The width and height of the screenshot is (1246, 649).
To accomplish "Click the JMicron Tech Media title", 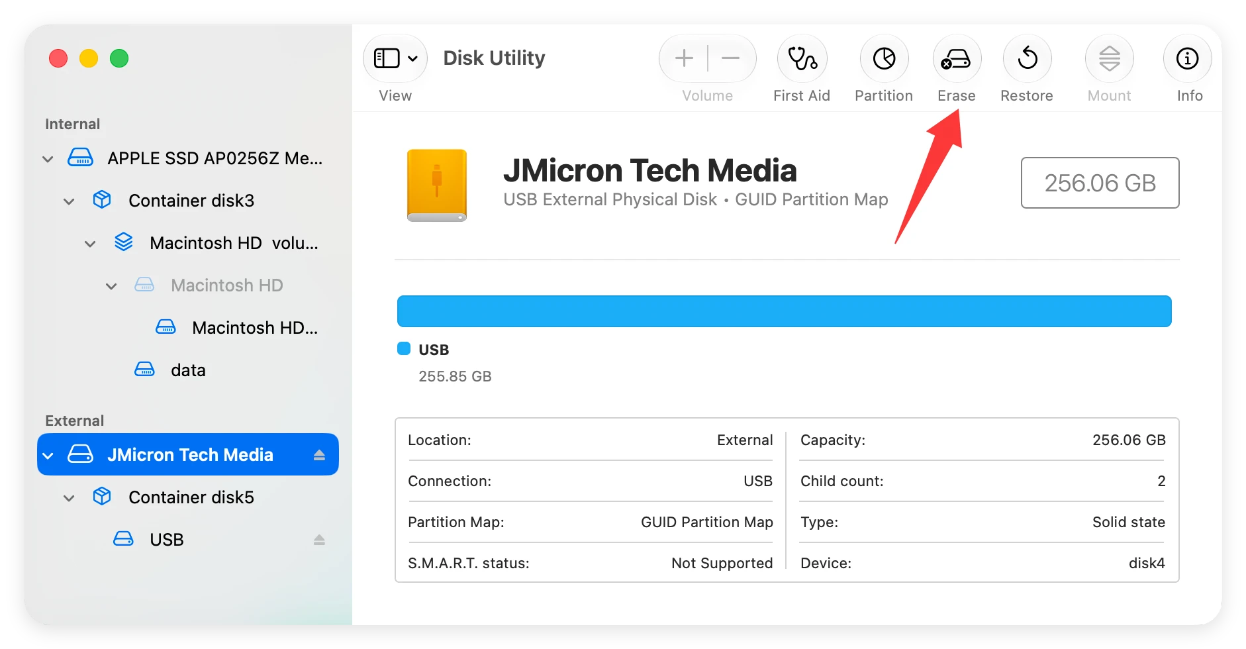I will point(649,170).
